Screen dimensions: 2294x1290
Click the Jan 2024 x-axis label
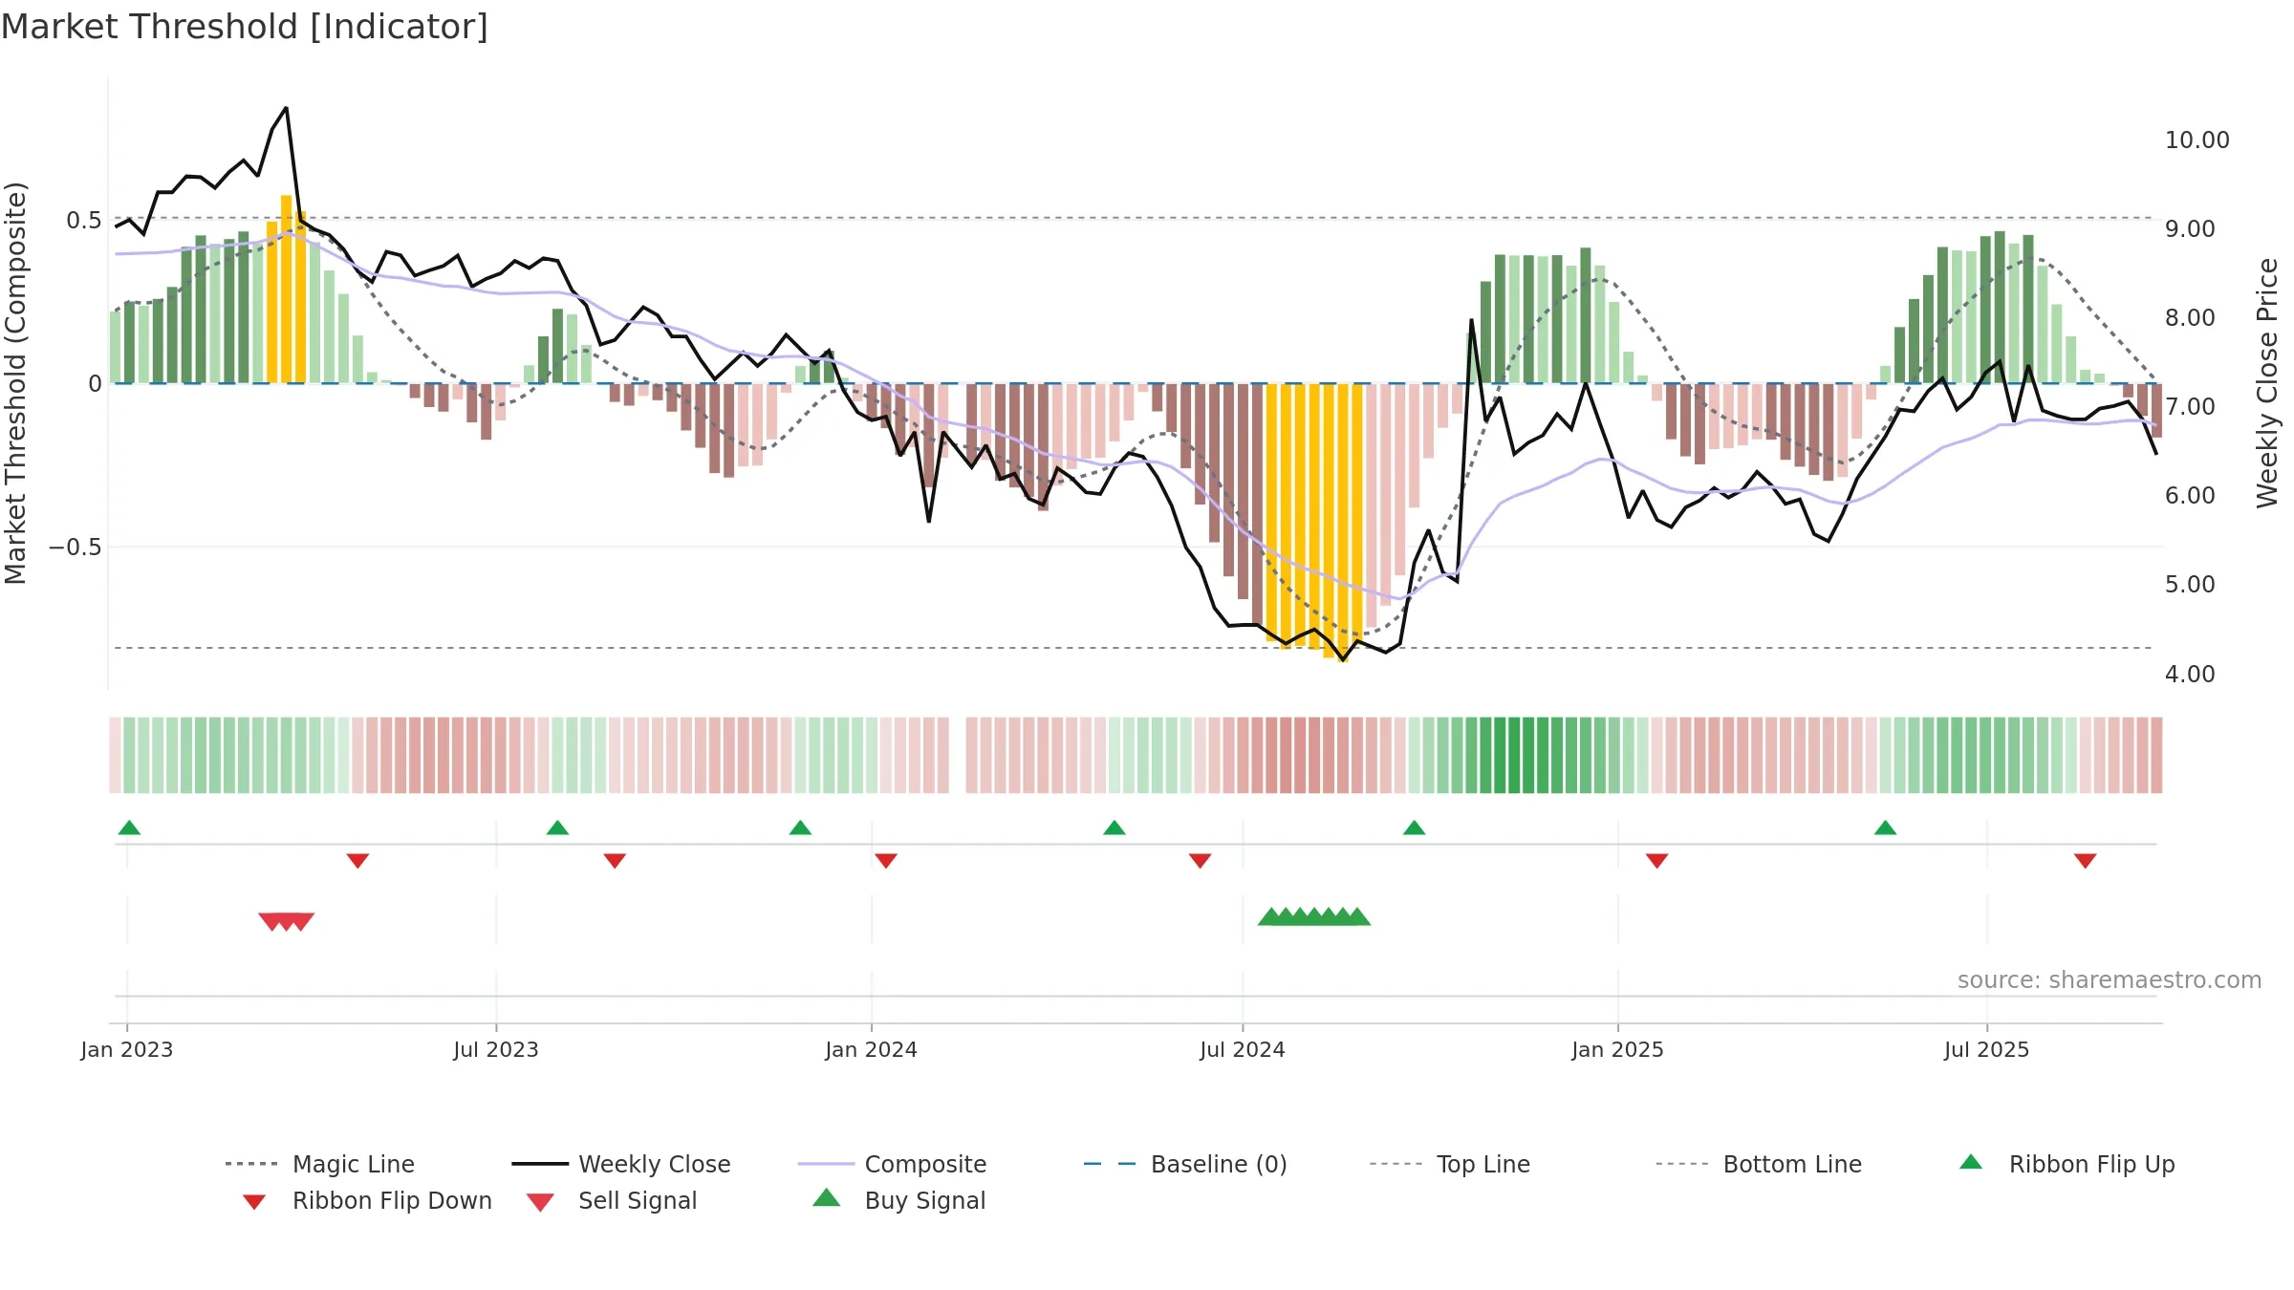tap(872, 1050)
